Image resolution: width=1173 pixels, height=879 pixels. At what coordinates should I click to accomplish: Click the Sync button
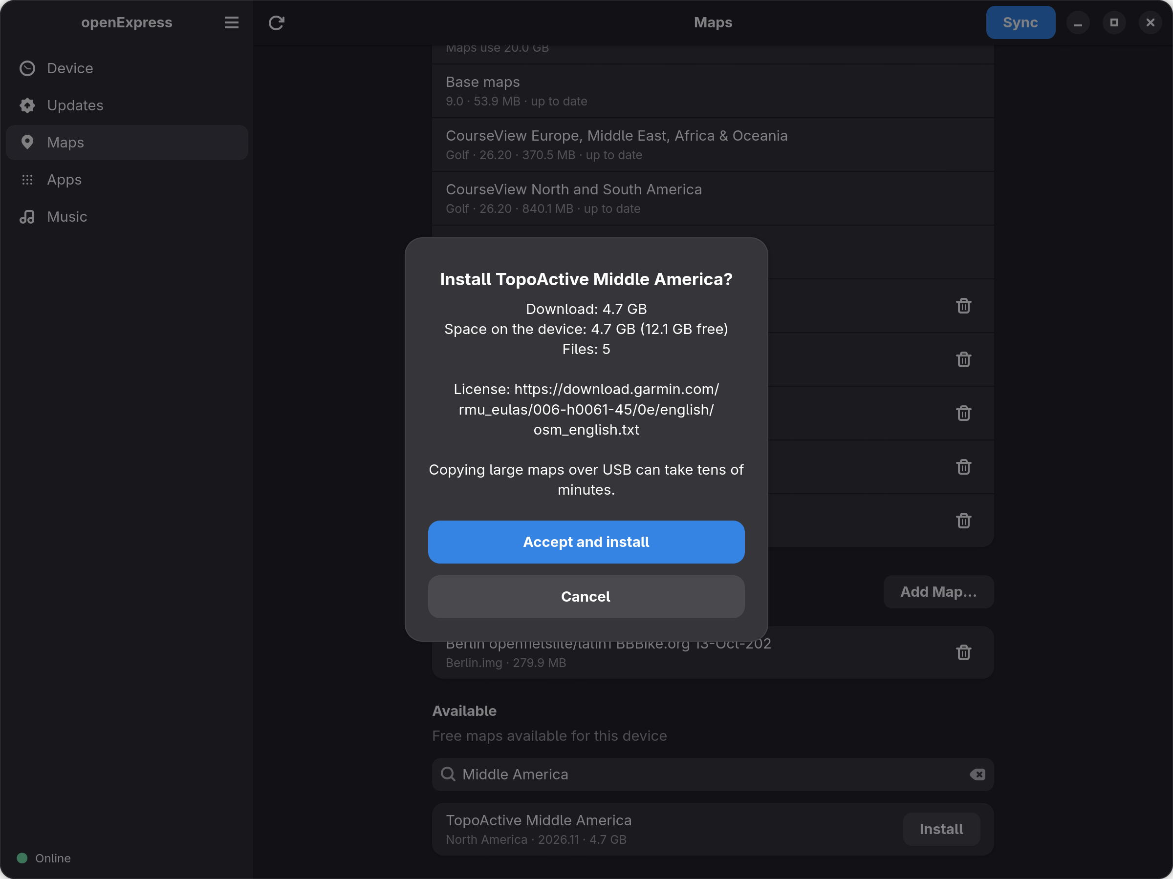1021,23
